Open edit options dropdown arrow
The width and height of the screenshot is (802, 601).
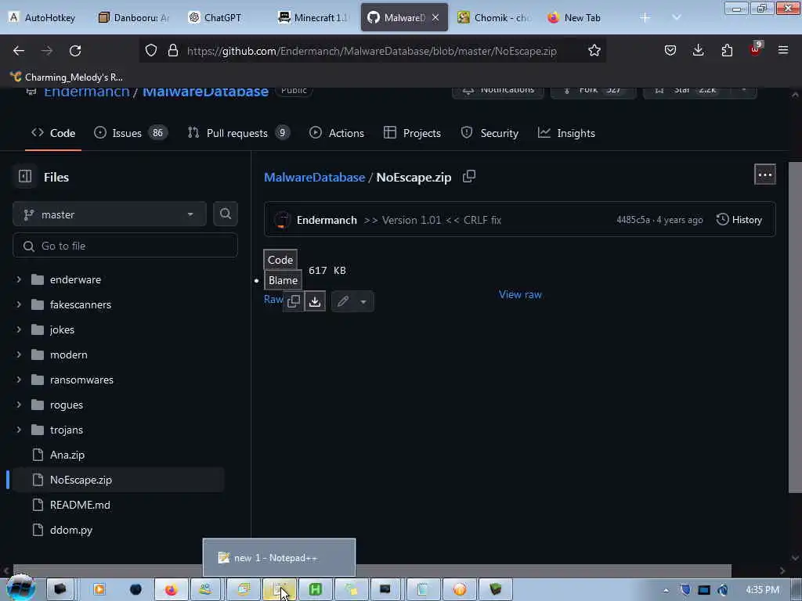tap(363, 301)
